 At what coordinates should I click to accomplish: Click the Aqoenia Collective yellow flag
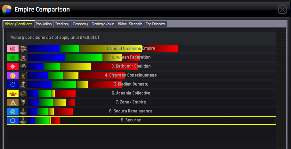(13, 94)
